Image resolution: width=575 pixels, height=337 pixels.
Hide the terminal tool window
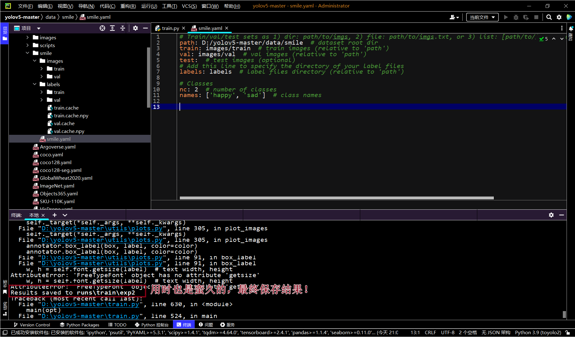coord(562,215)
